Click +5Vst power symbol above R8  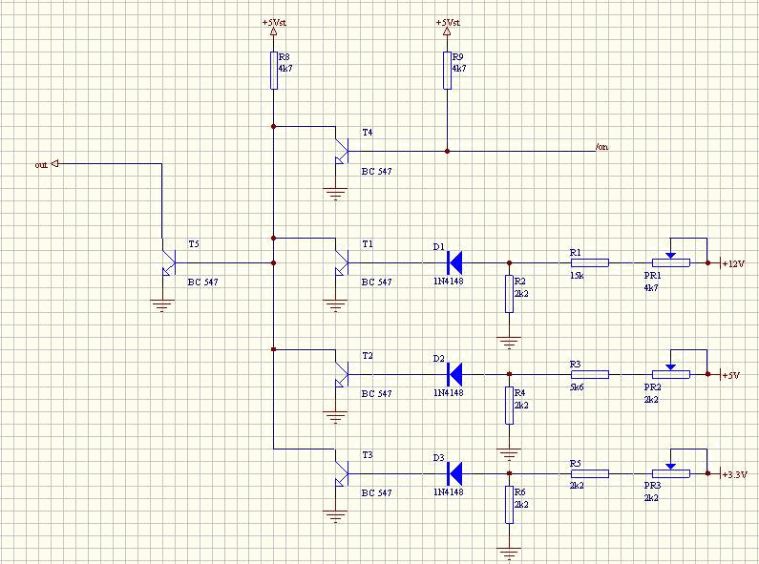coord(273,31)
